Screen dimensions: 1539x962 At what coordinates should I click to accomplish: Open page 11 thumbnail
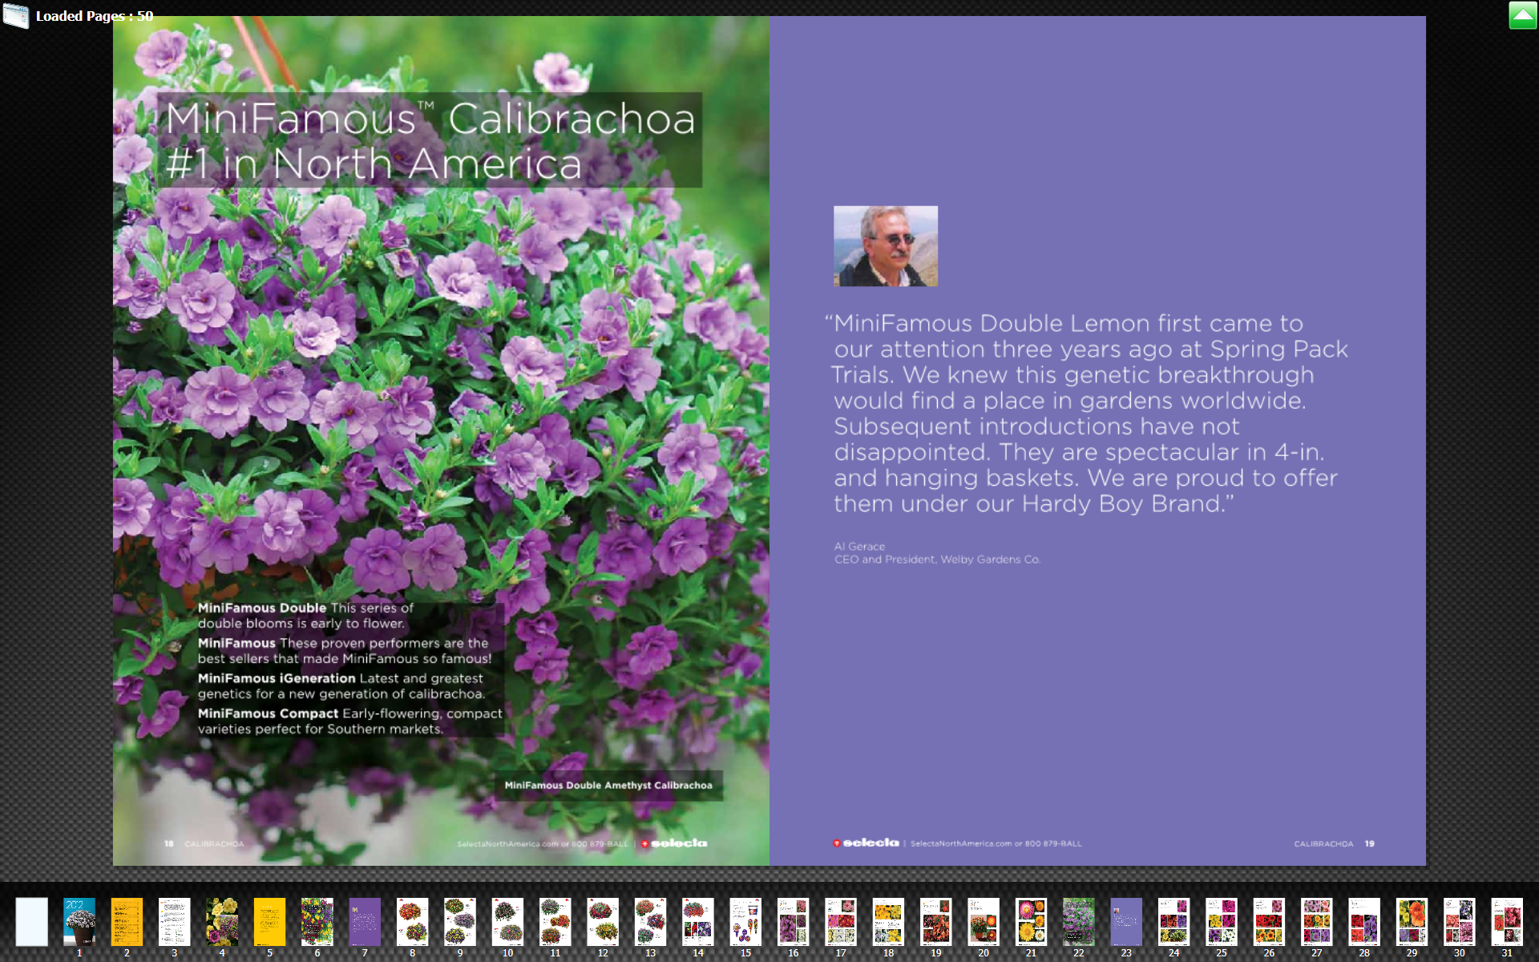555,922
